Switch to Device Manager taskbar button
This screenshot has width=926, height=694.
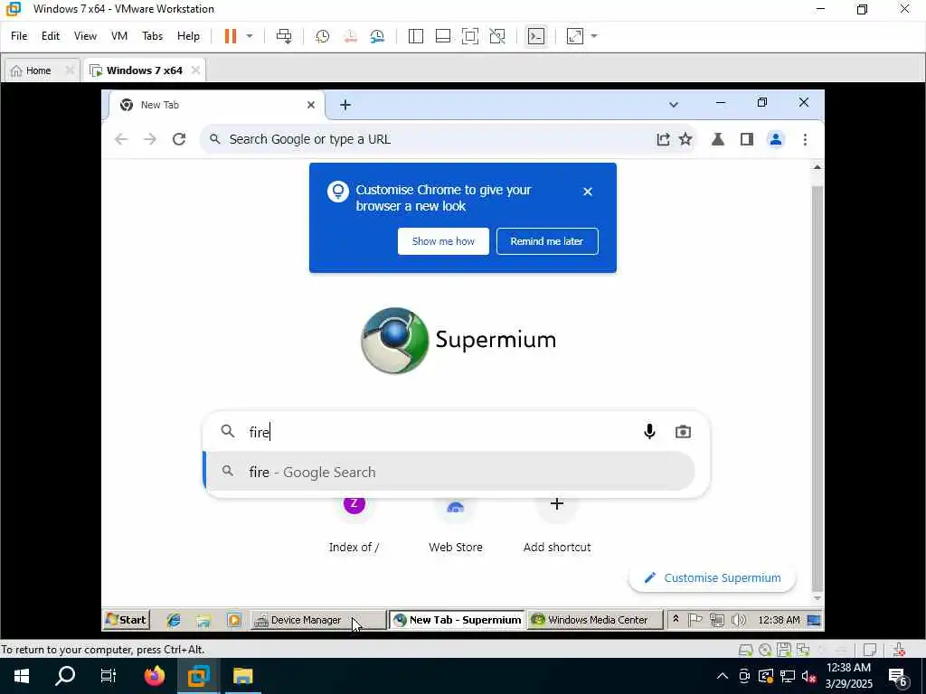(318, 620)
